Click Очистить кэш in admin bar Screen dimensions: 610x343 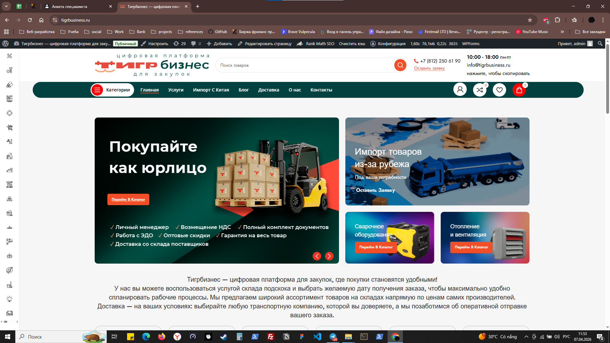tap(352, 44)
